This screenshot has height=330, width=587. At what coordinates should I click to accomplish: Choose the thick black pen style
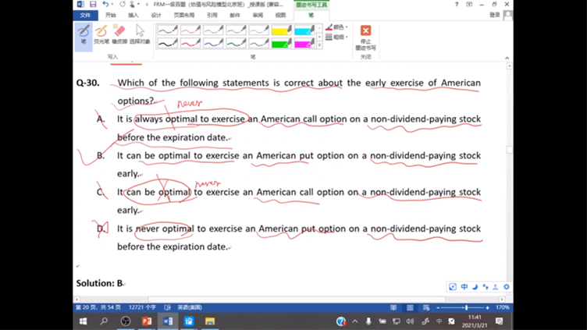tap(167, 44)
